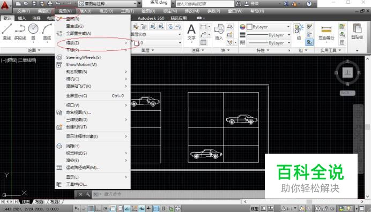Click the Autodesk Exchange X icon
371x212 pixels.
pos(286,4)
